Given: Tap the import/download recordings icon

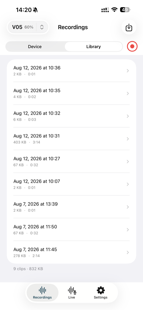Looking at the screenshot, I should pos(129,27).
